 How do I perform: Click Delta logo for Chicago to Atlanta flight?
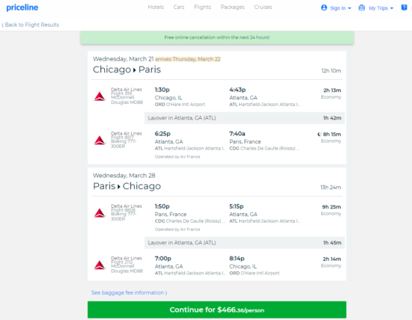100,96
